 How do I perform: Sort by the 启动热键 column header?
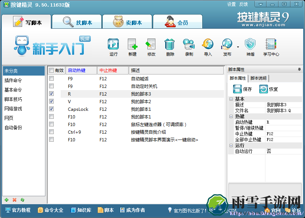pos(81,70)
